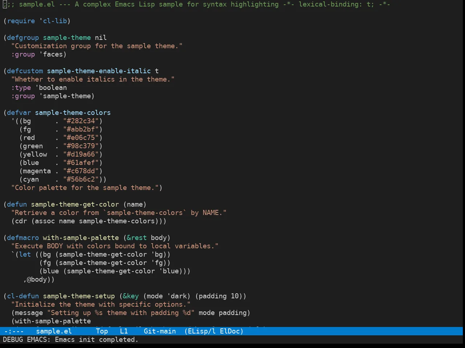Click the 'faces symbol
Image resolution: width=465 pixels, height=348 pixels.
51,54
